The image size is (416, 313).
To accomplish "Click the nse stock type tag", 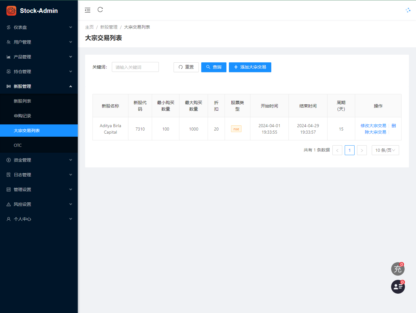I will click(x=236, y=129).
